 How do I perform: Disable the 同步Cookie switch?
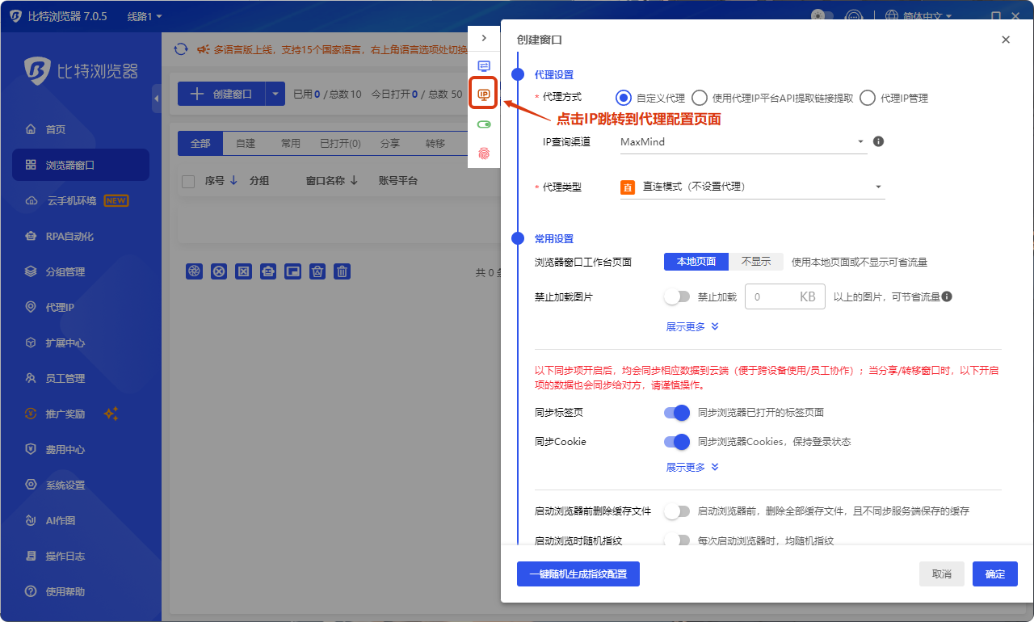coord(676,442)
